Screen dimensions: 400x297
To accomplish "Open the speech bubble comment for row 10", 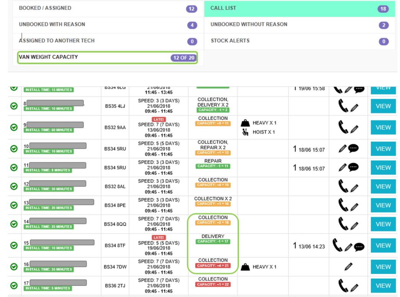I will pos(353,148).
